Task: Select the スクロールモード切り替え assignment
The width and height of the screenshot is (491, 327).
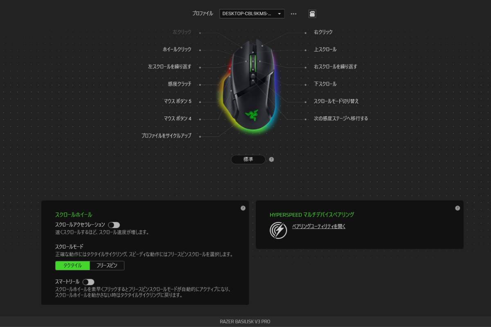Action: tap(336, 101)
